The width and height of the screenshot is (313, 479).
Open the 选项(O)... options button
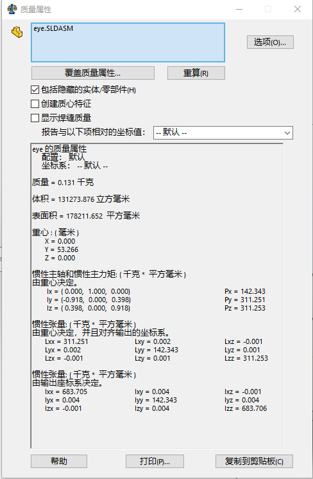(270, 42)
